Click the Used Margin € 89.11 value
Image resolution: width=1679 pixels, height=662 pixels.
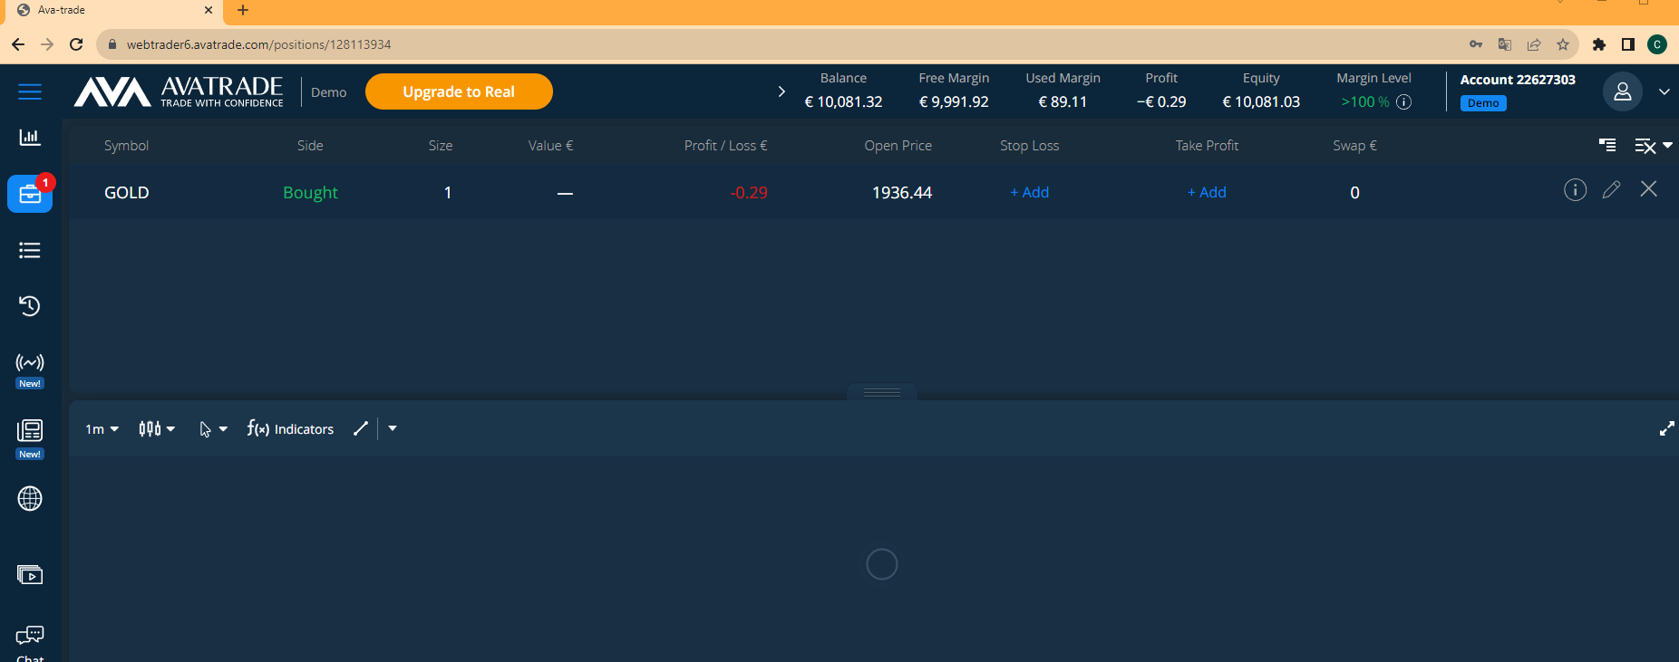click(x=1063, y=101)
